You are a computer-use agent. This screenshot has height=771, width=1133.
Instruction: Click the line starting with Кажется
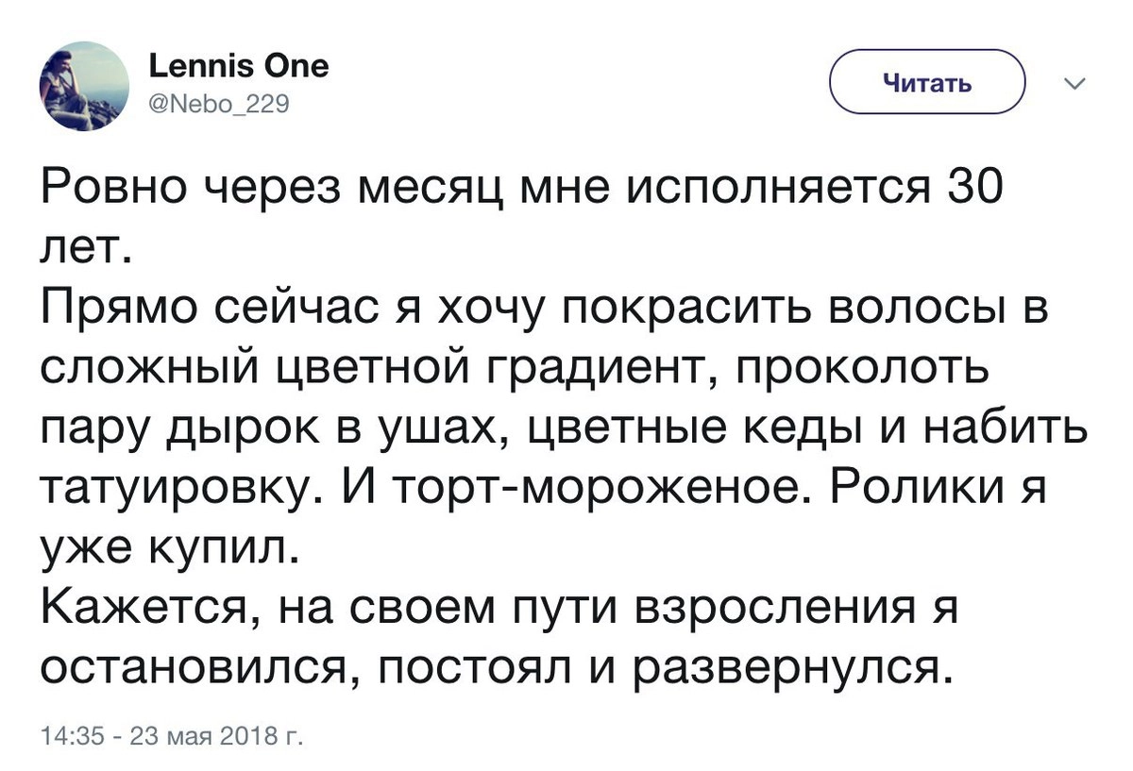pyautogui.click(x=500, y=608)
